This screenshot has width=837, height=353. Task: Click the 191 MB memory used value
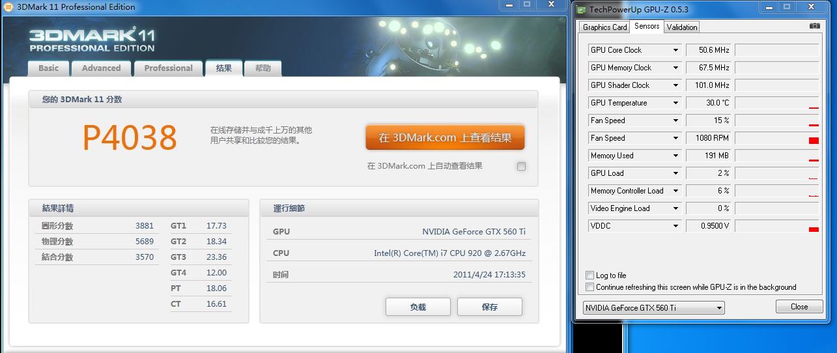(709, 156)
